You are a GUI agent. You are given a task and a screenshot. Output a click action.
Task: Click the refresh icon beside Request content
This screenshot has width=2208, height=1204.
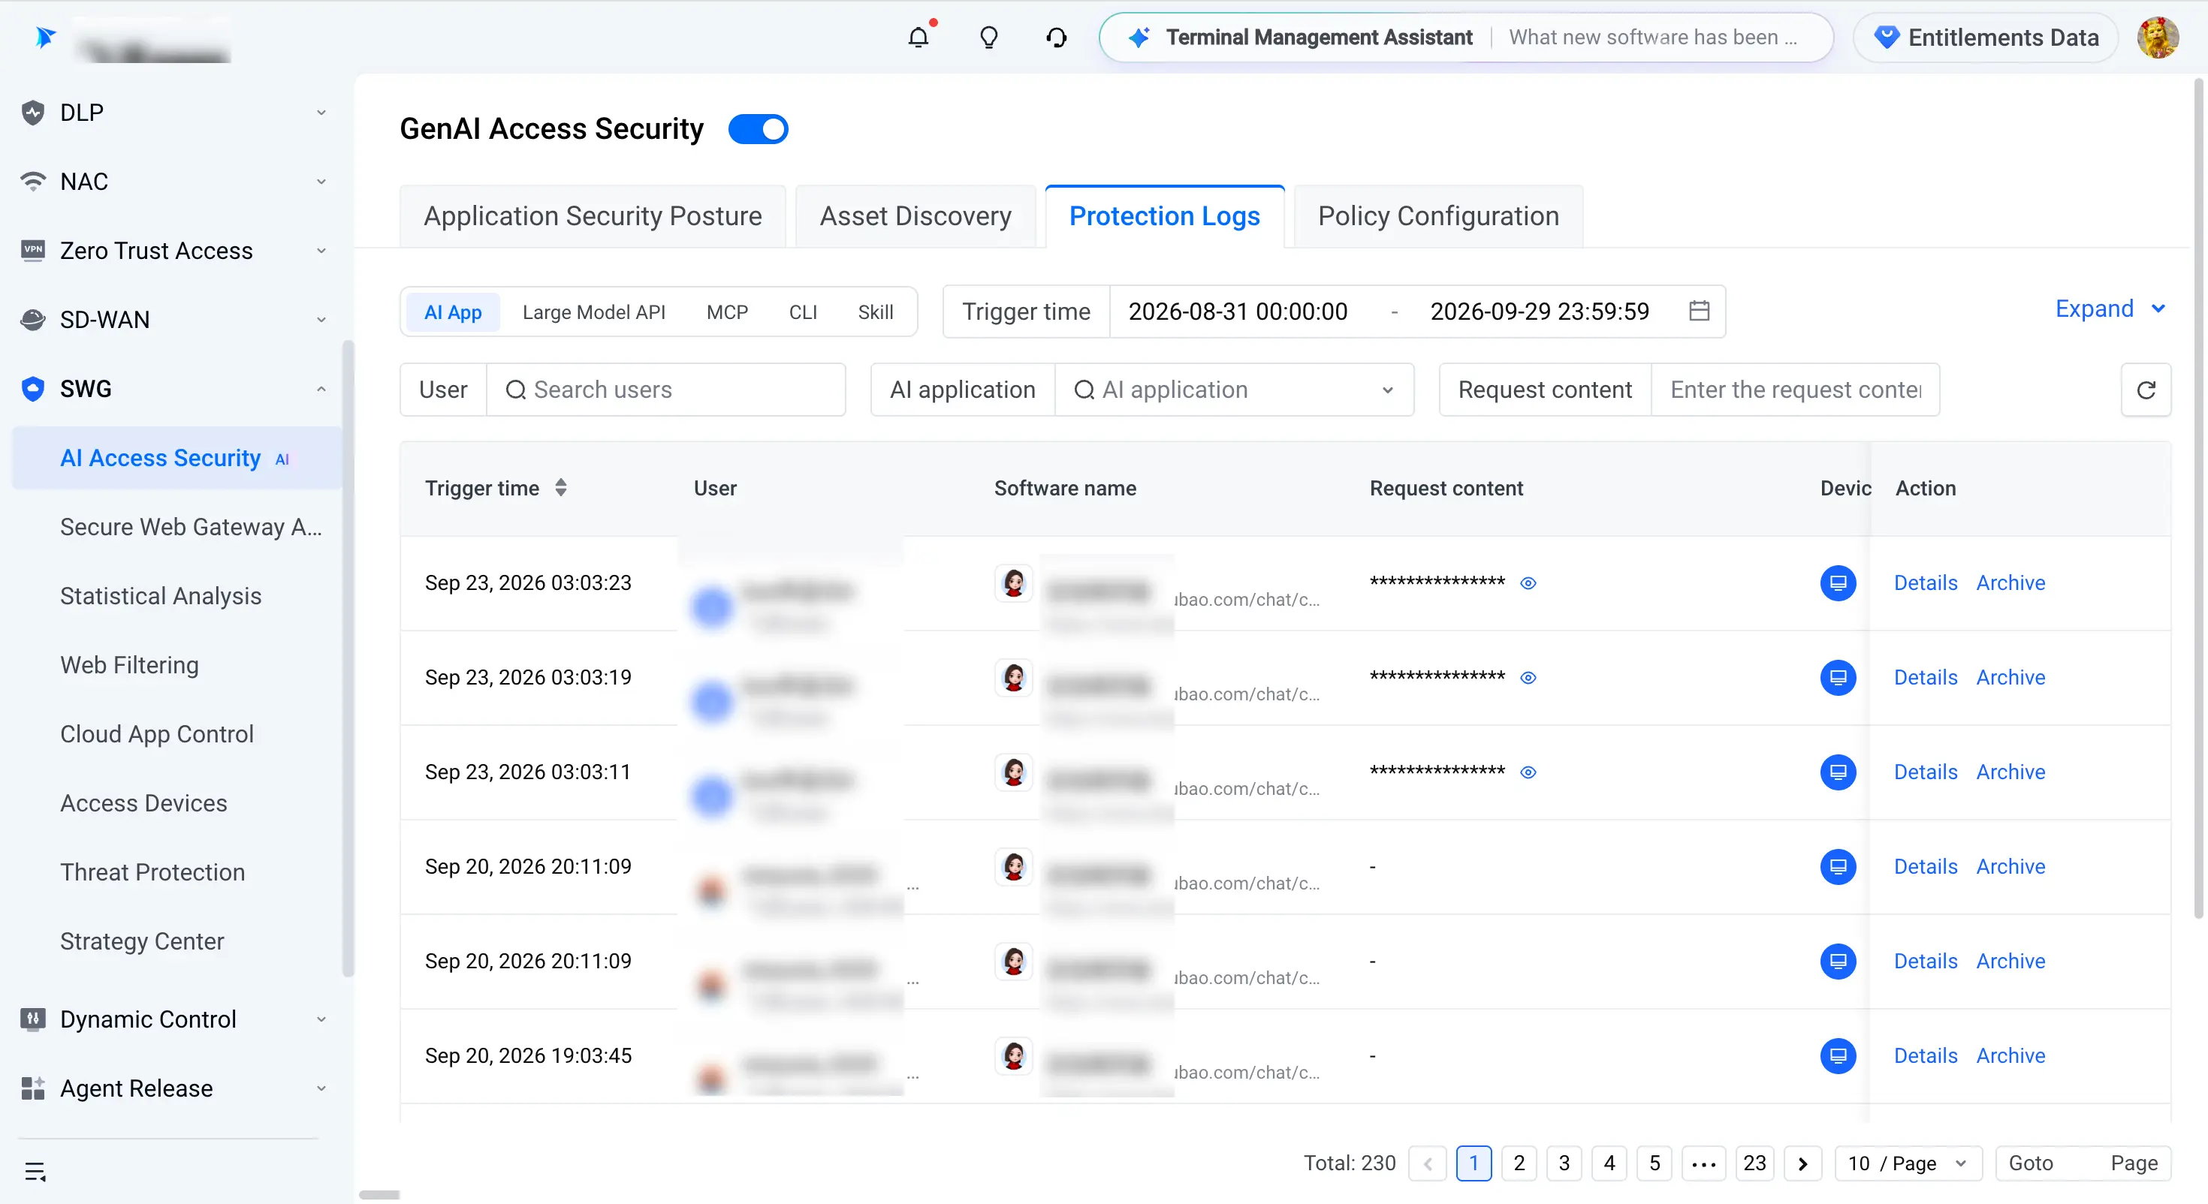pyautogui.click(x=2146, y=390)
